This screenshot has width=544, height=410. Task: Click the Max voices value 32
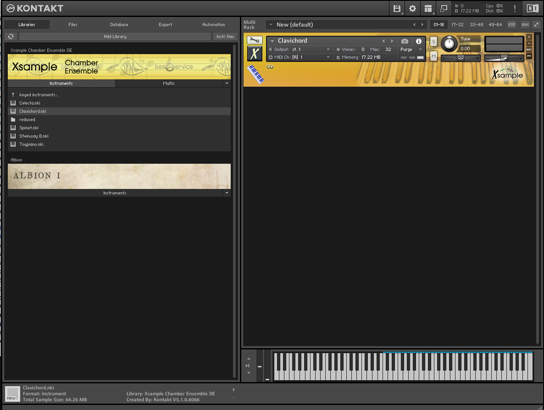(388, 49)
